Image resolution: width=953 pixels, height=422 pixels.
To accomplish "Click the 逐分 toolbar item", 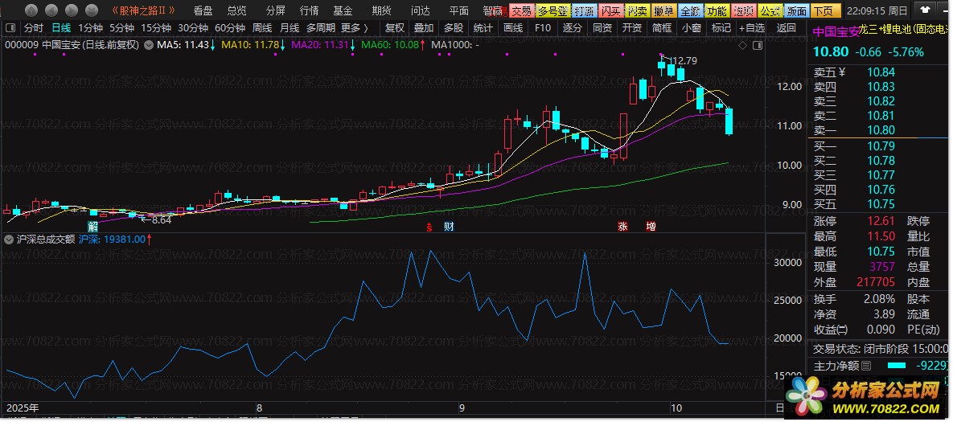I will pos(573,28).
